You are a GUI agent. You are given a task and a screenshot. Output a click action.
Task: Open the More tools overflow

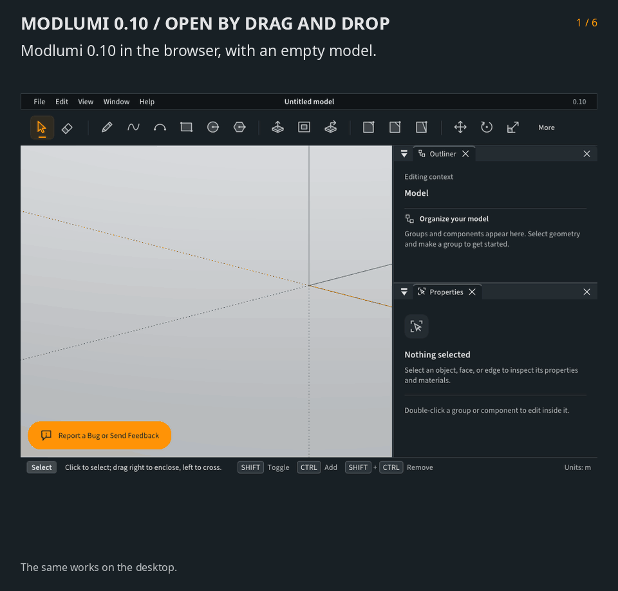547,127
